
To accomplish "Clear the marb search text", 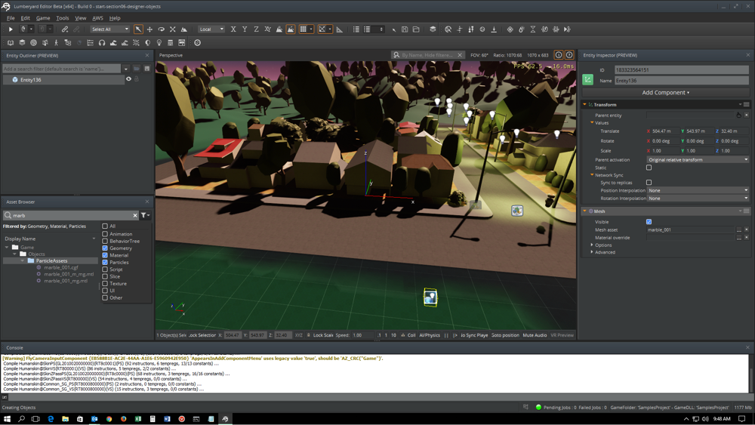I will click(x=135, y=215).
